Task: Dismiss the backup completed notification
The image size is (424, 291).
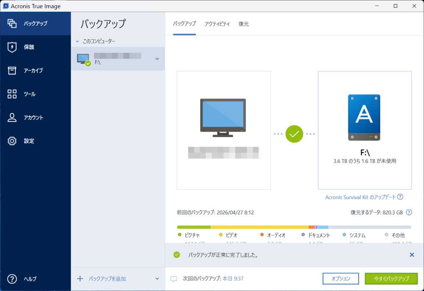Action: [412, 255]
